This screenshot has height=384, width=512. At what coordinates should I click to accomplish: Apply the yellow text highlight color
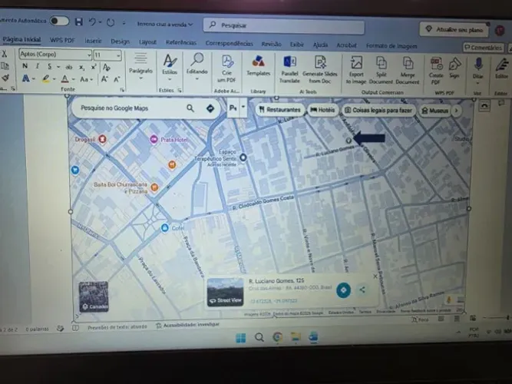(46, 79)
